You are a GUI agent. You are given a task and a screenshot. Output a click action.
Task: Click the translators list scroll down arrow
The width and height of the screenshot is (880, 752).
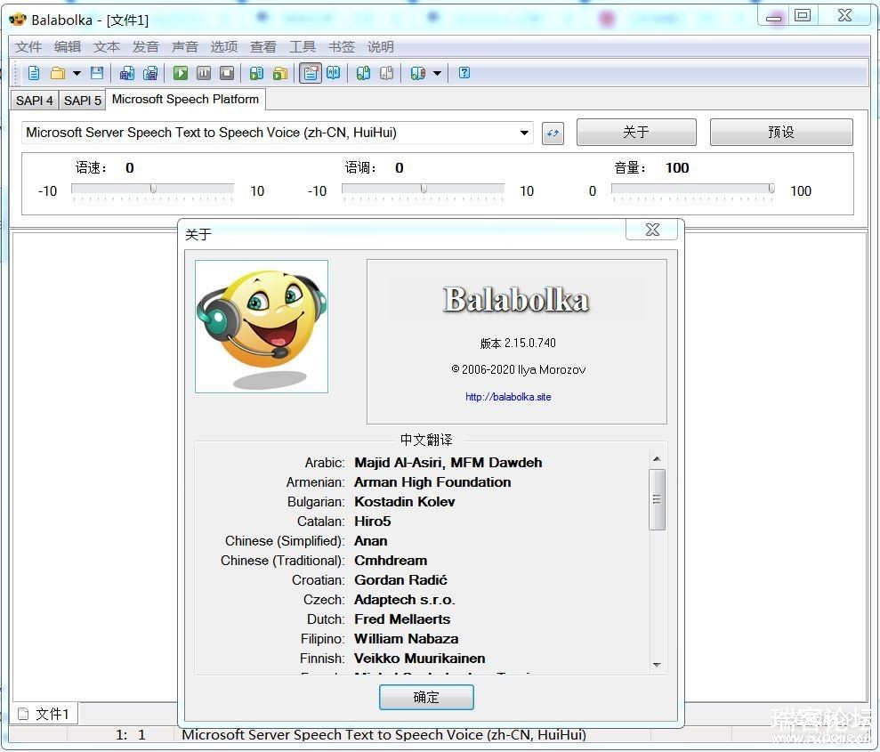(657, 665)
